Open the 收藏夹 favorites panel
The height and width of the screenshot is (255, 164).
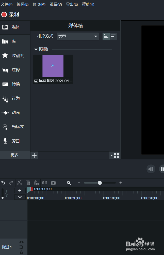15,56
